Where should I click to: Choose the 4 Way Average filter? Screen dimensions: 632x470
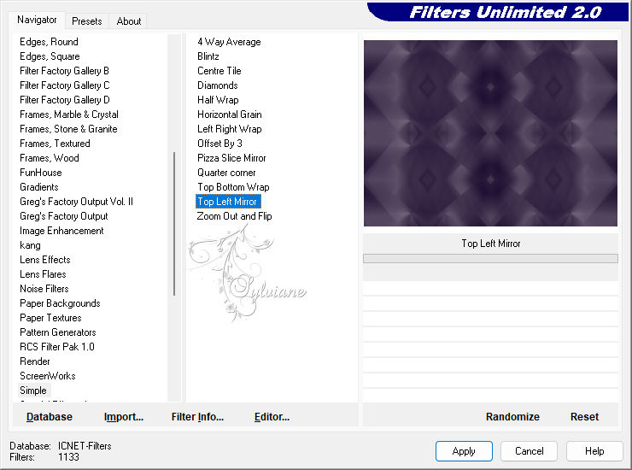(229, 42)
